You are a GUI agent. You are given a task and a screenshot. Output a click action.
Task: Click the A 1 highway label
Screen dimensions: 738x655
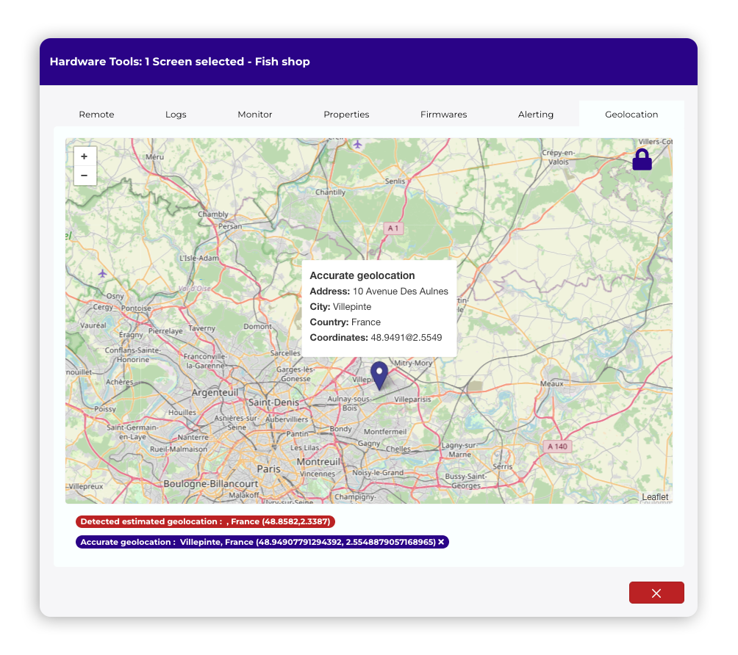click(394, 228)
